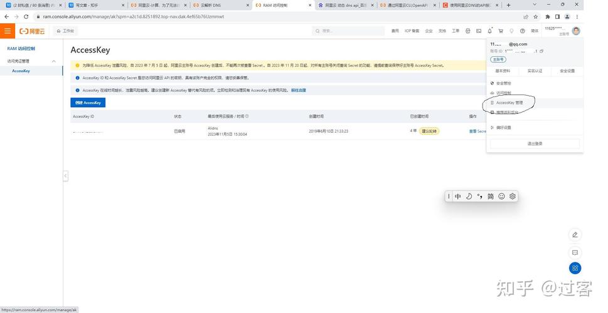This screenshot has height=313, width=608.
Task: Open the ICP 备案 menu item
Action: pos(412,31)
